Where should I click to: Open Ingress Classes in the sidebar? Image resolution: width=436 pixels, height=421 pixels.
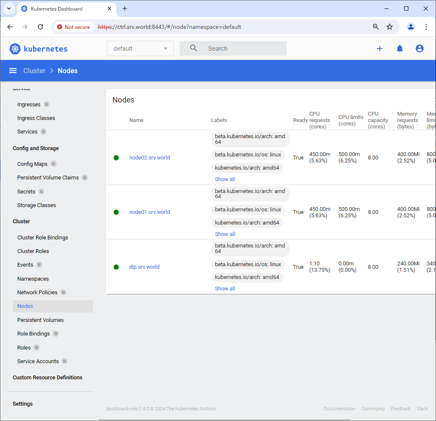pos(36,118)
